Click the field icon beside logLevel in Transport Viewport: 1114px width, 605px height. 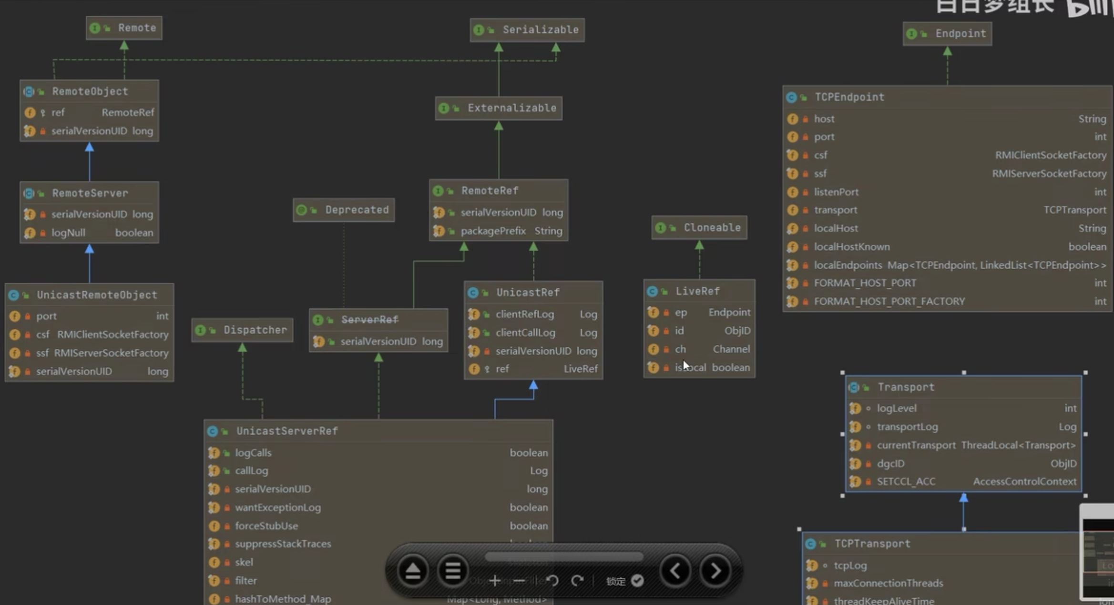855,409
